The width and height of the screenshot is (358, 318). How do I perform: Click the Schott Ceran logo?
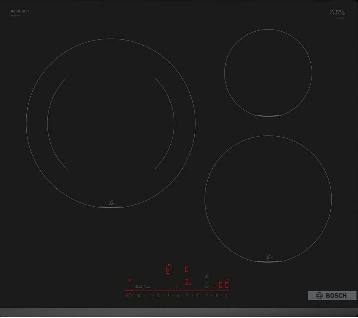pos(337,13)
